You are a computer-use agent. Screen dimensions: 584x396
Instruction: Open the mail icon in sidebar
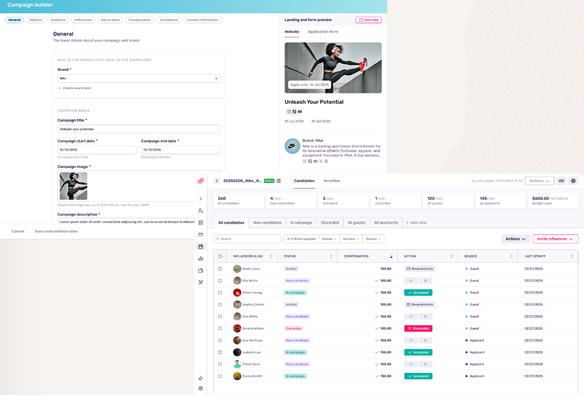[201, 234]
